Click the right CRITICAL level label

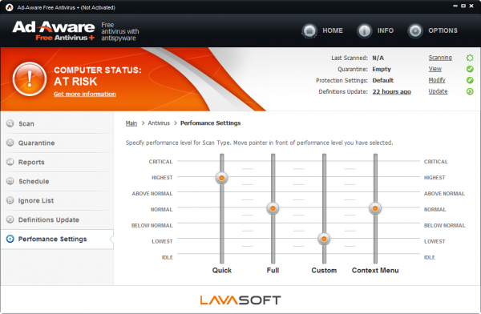point(436,162)
